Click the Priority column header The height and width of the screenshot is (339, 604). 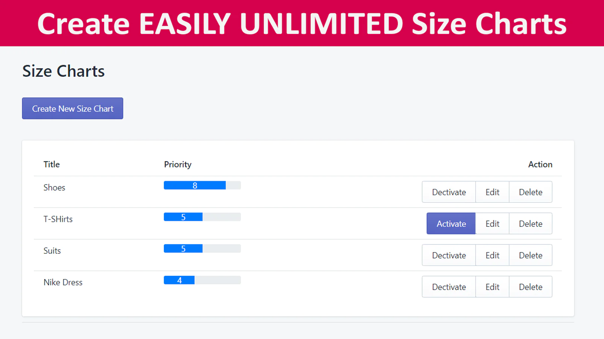pyautogui.click(x=177, y=165)
